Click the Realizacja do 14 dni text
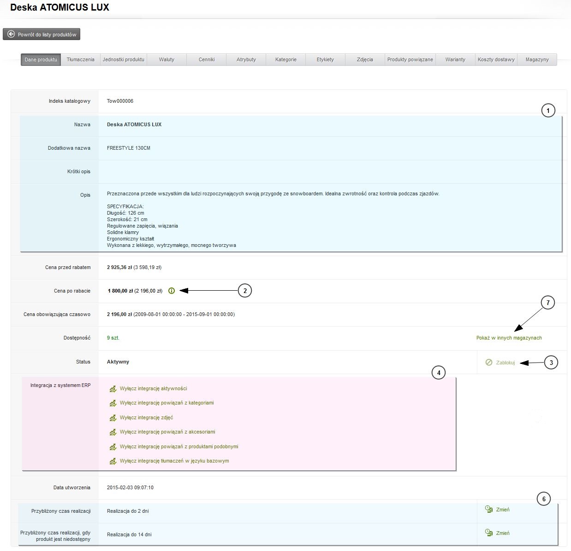The image size is (571, 551). [129, 534]
